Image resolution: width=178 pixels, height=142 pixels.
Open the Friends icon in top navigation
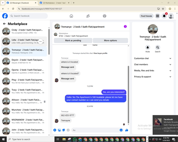point(88,16)
